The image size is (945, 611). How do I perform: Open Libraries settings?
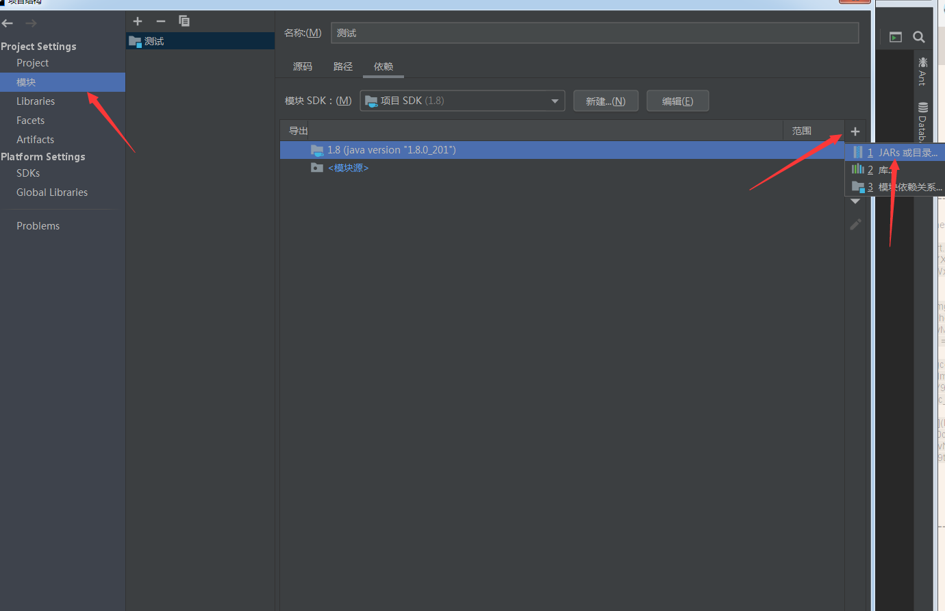(36, 101)
